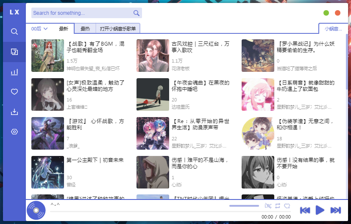
Task: Click title 『游戏』心怀战歌，方能胜利
Action: [x=95, y=125]
